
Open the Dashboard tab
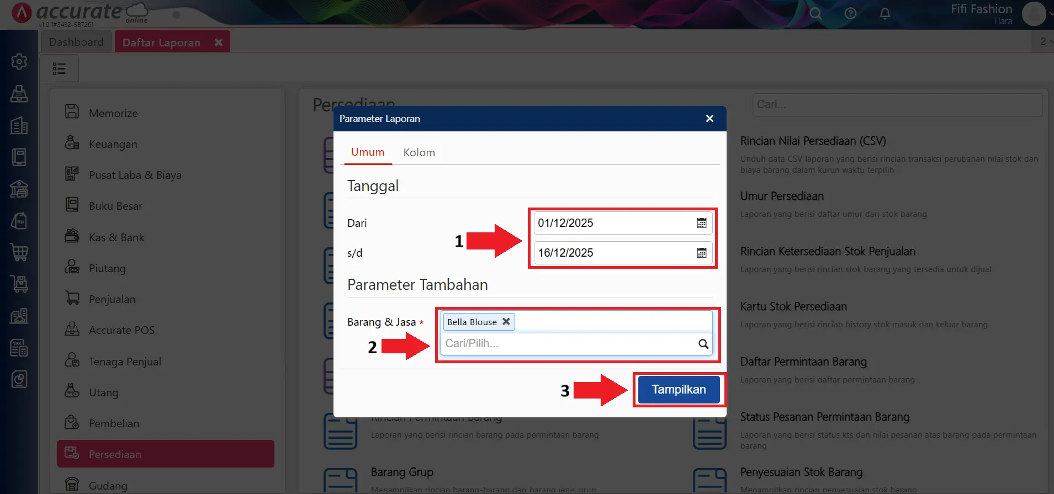point(76,42)
